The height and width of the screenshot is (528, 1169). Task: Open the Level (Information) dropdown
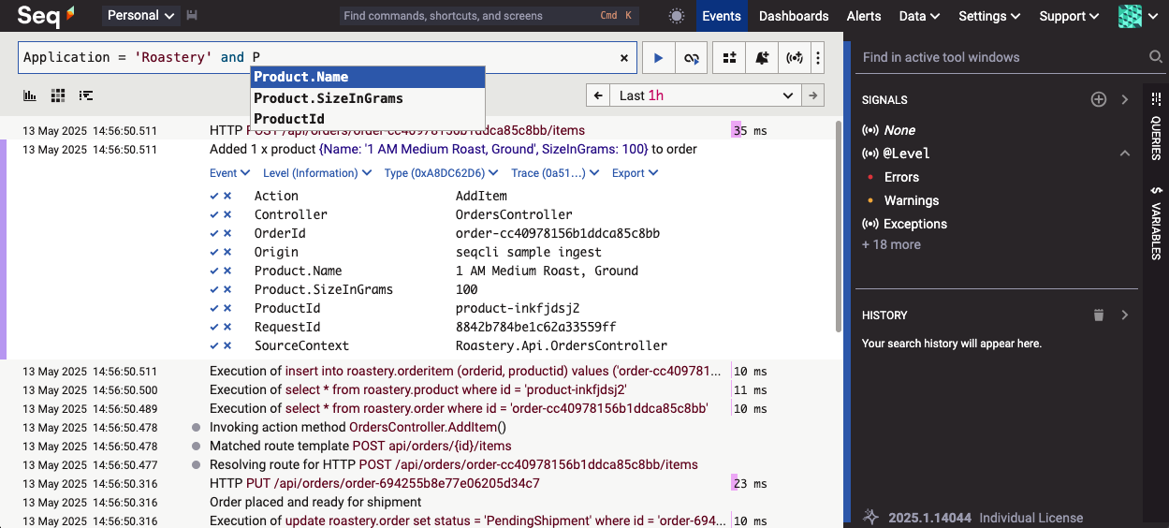tap(317, 173)
